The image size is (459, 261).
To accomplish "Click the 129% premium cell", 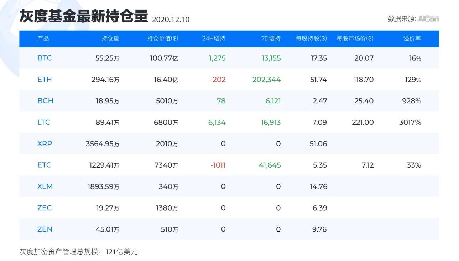I will coord(413,80).
